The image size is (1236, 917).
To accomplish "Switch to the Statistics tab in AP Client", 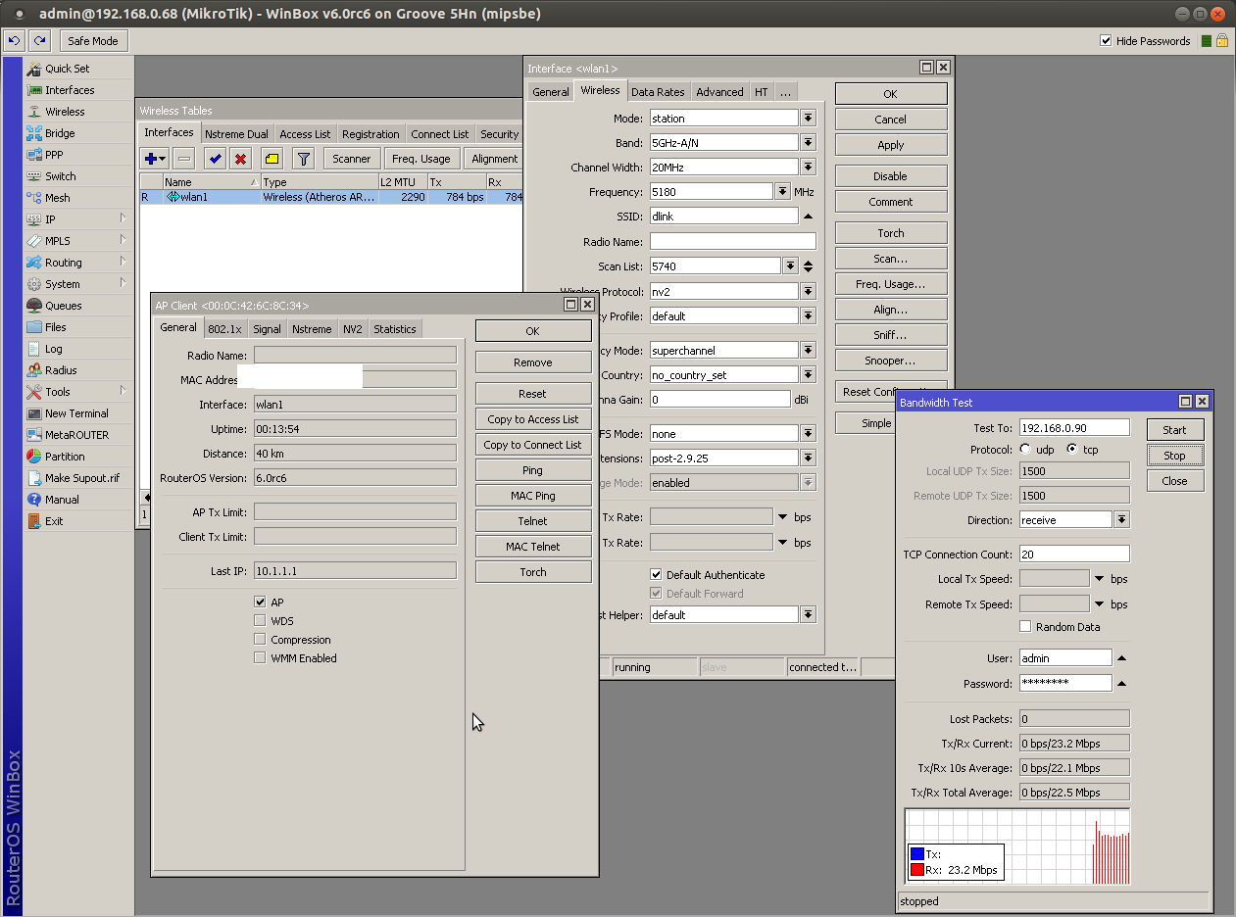I will click(x=395, y=329).
